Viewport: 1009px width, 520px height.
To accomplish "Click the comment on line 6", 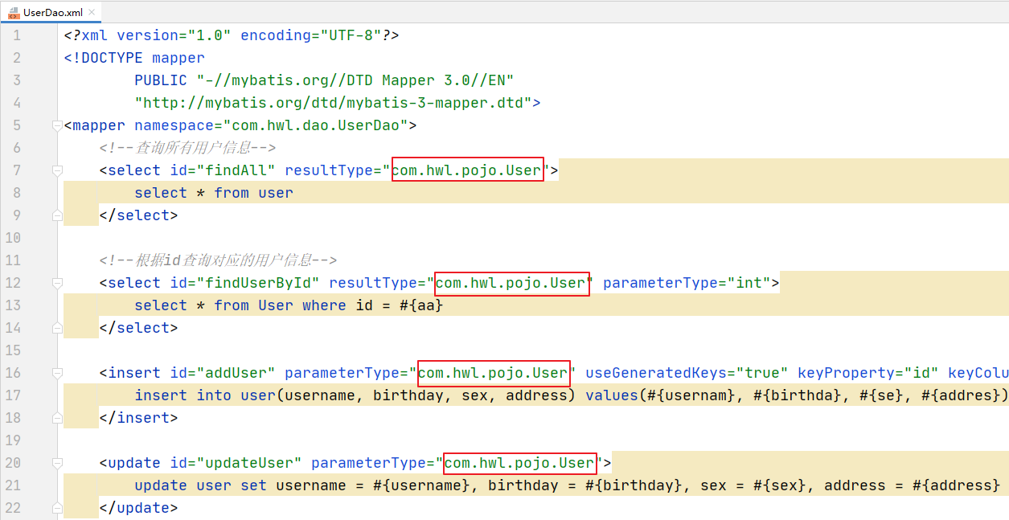I will (188, 148).
